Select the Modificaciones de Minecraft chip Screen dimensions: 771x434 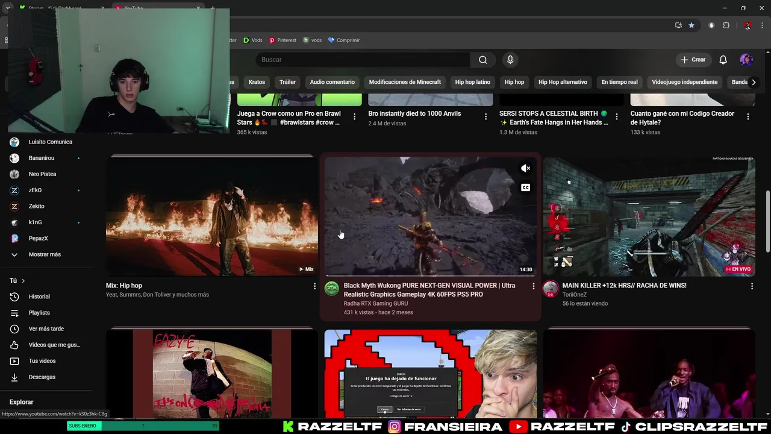click(x=405, y=82)
